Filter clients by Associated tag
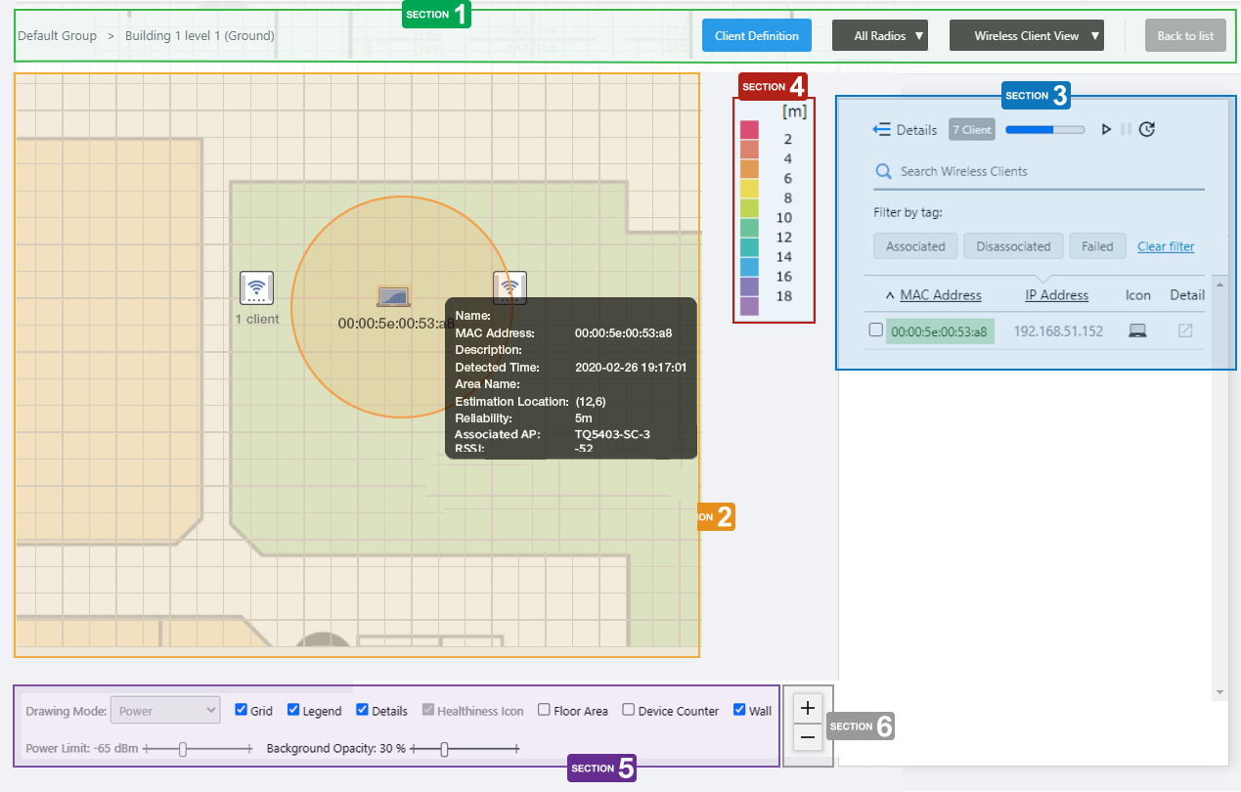The height and width of the screenshot is (792, 1241). click(915, 246)
